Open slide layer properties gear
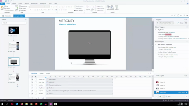The width and height of the screenshot is (189, 106). coord(186,97)
